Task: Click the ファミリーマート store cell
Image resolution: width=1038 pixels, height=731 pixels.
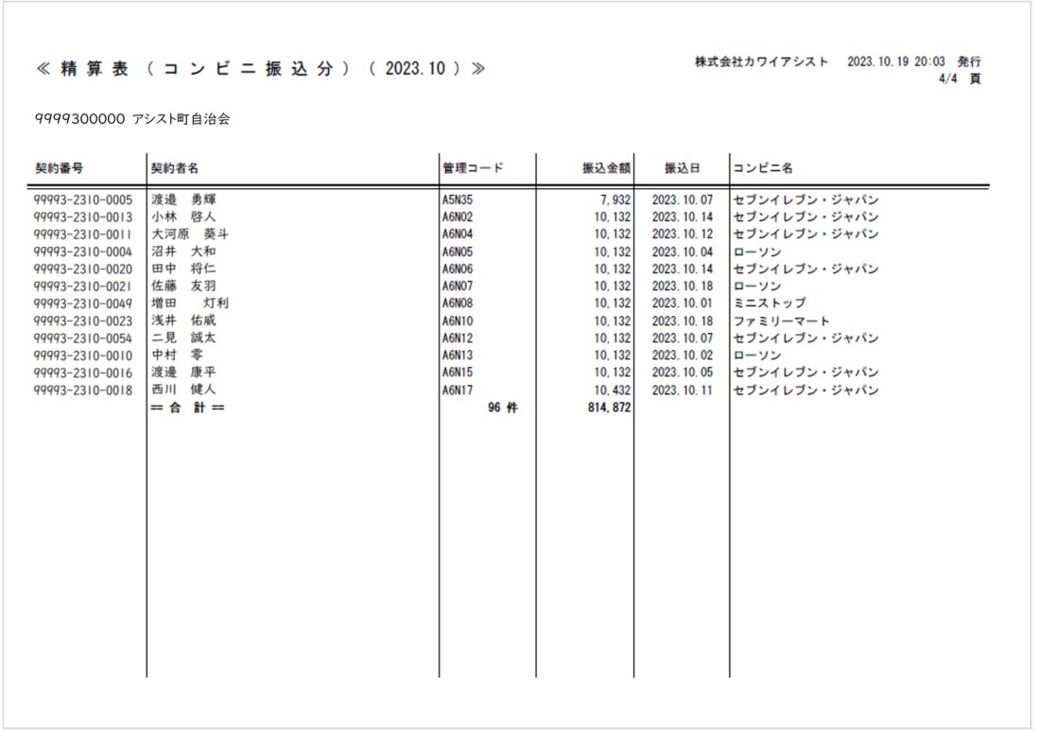Action: (781, 321)
